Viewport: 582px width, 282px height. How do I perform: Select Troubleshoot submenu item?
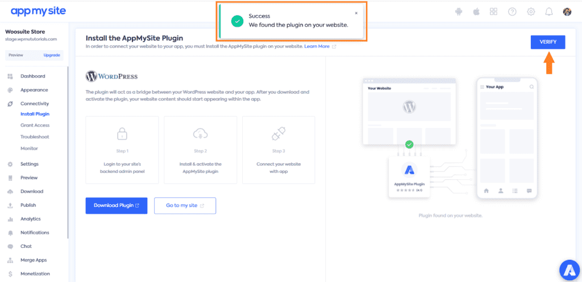35,137
